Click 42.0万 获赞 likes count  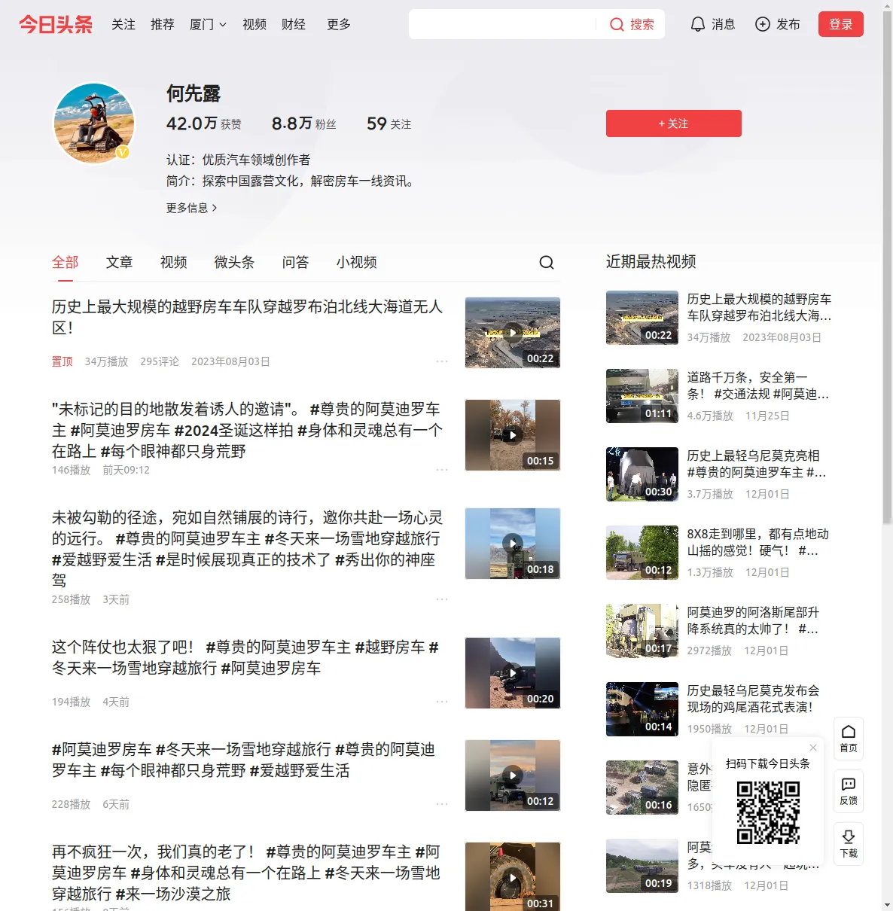(x=204, y=123)
